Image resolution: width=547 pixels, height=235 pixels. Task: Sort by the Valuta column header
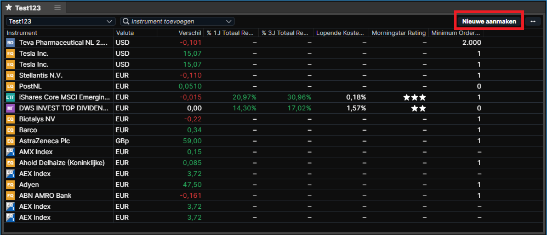125,33
